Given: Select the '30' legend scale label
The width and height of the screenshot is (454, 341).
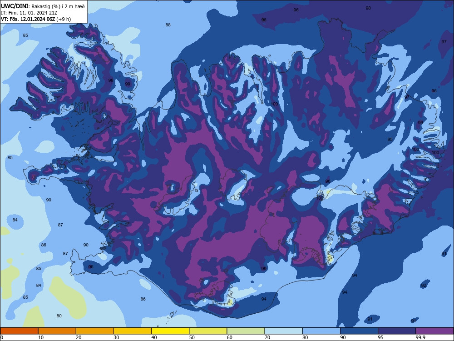Looking at the screenshot, I should (x=116, y=337).
